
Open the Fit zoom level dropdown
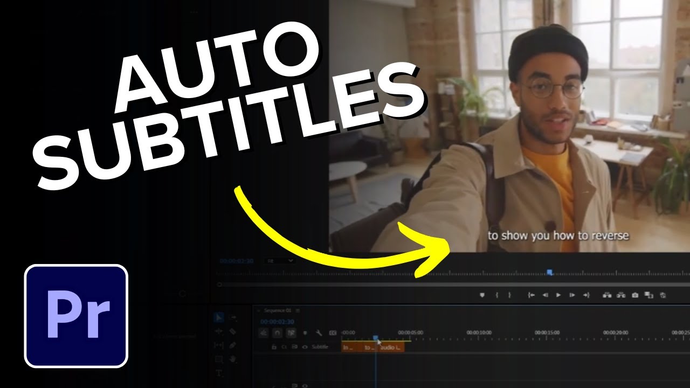(281, 261)
